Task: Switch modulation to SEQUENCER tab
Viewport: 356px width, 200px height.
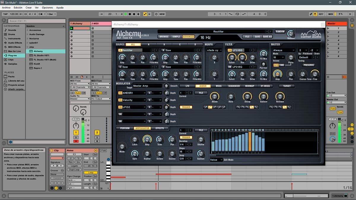Action: [x=234, y=86]
